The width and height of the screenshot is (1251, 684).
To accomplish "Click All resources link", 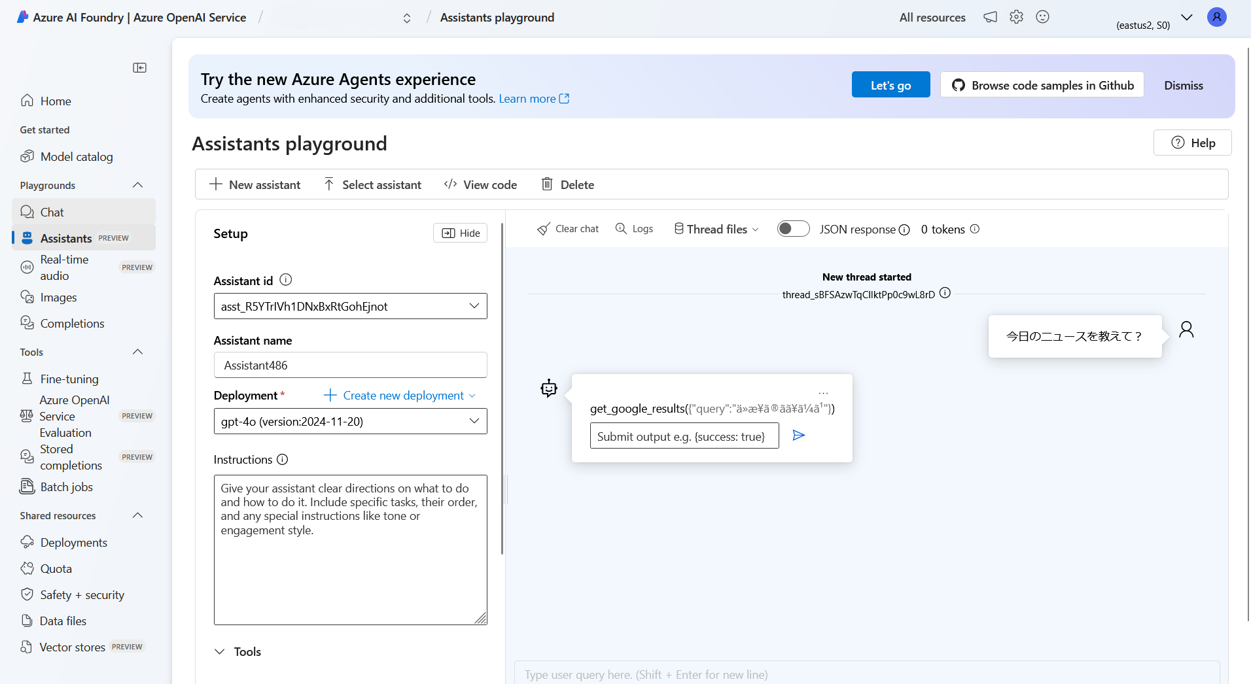I will pyautogui.click(x=932, y=18).
